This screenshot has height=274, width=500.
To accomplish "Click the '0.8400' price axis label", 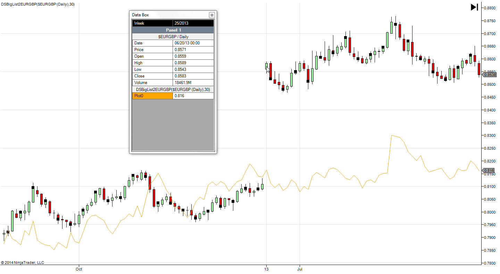I will pyautogui.click(x=489, y=110).
